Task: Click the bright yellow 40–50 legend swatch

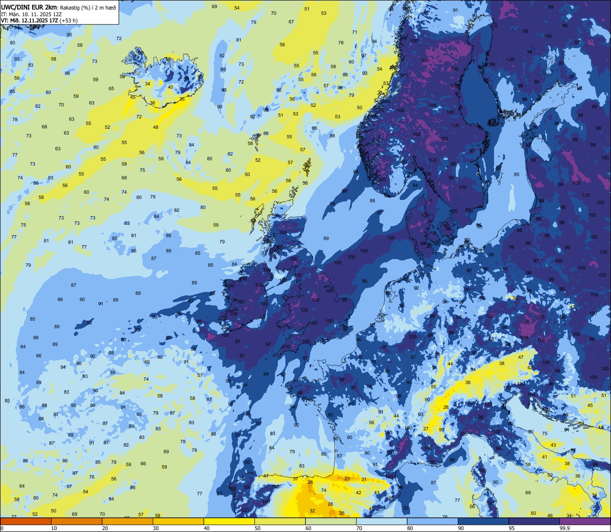Action: 229,521
